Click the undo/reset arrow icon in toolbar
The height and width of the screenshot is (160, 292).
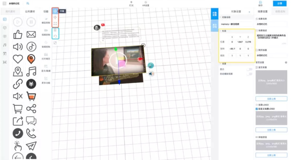click(x=55, y=36)
